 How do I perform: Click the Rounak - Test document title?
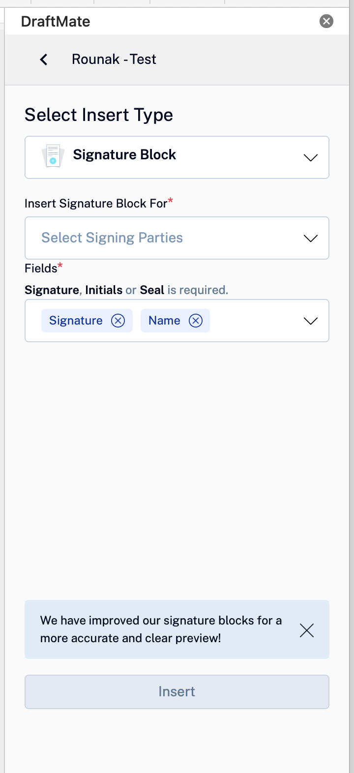(114, 59)
